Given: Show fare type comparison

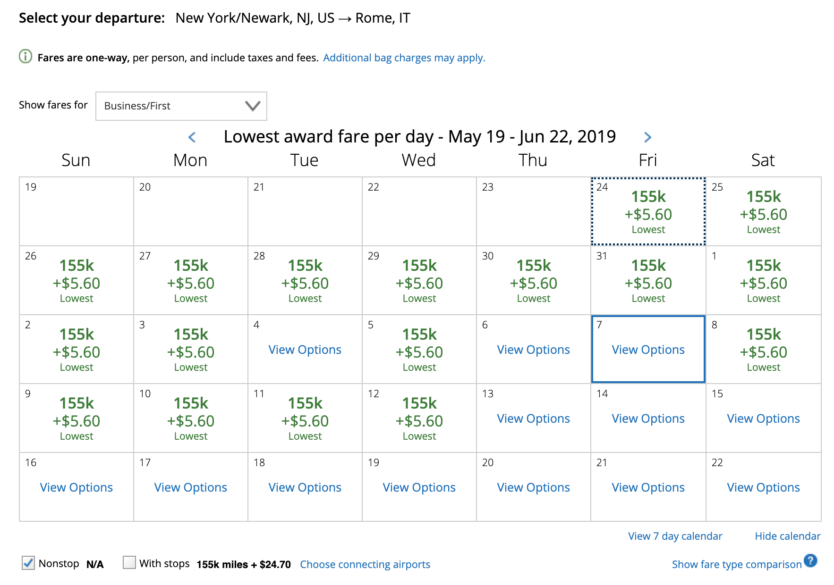Looking at the screenshot, I should pos(736,564).
